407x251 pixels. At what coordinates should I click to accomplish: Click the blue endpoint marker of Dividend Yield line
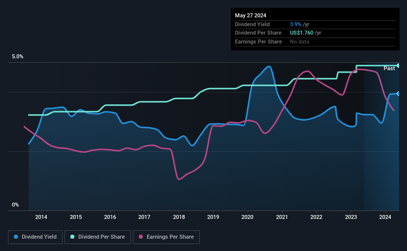point(399,93)
